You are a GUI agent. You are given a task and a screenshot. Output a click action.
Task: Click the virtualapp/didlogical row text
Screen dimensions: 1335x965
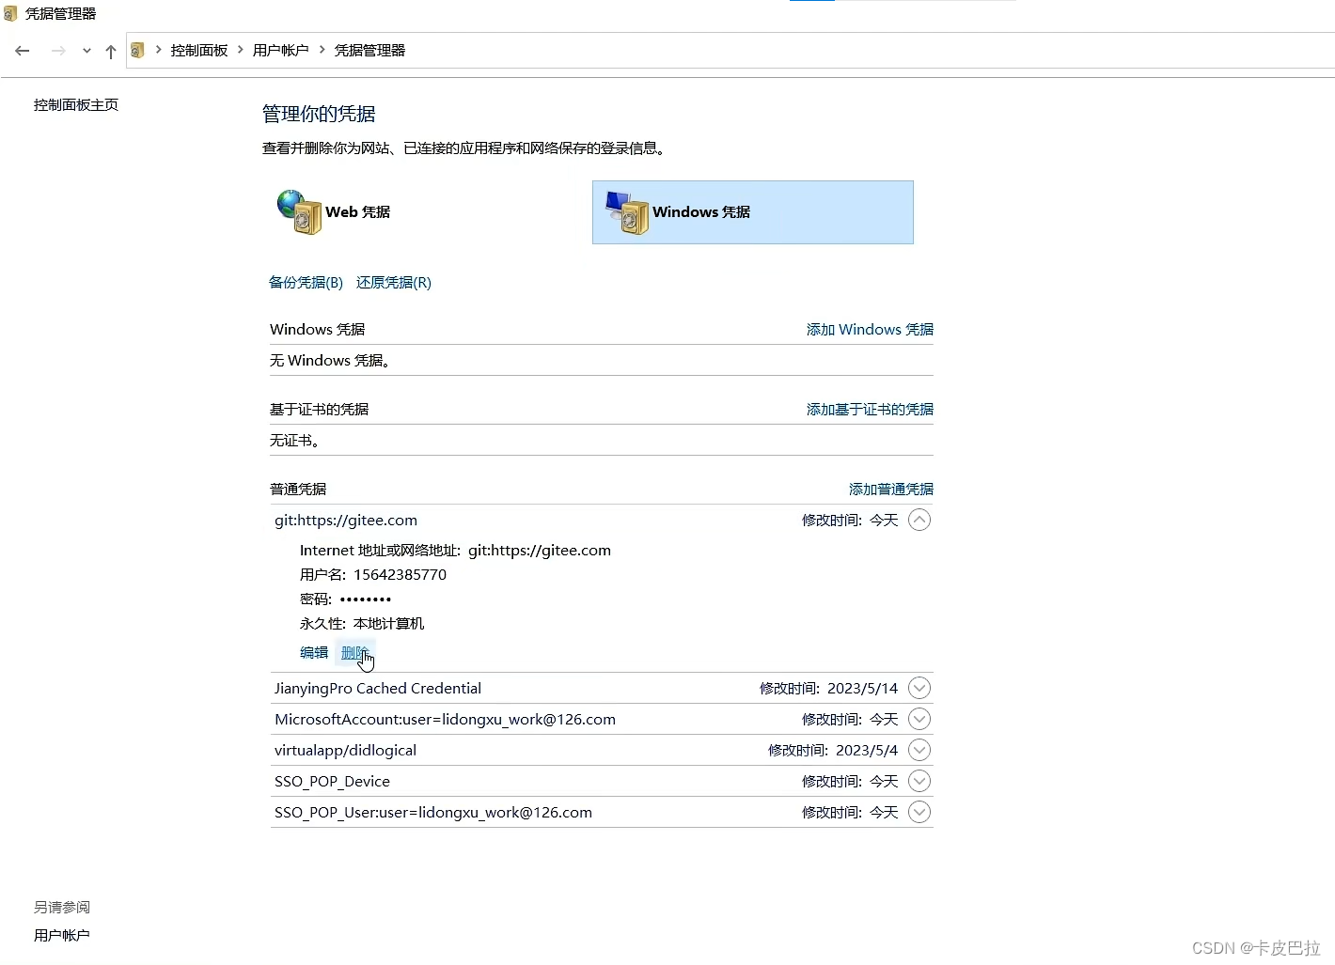click(x=346, y=751)
